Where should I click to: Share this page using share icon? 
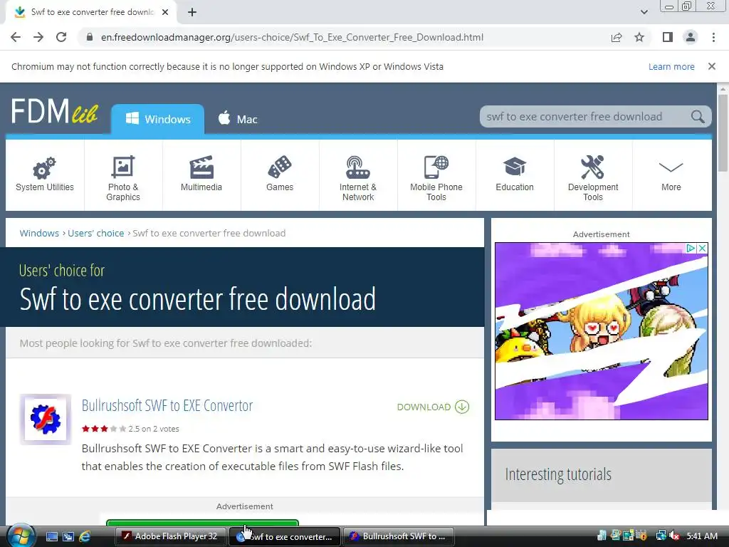point(617,37)
